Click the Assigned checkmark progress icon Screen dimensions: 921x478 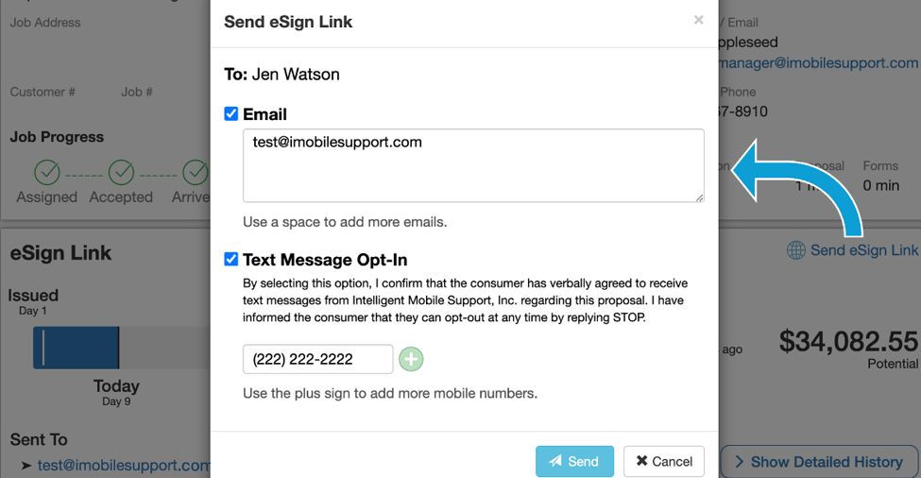click(x=47, y=172)
